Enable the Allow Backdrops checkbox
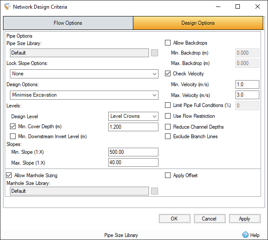Screen dimensions: 268x240 (x=168, y=43)
